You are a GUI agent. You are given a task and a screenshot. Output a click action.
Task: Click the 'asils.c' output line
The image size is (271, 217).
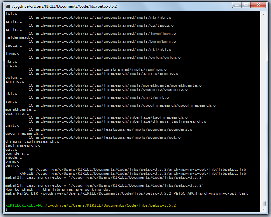(13, 21)
